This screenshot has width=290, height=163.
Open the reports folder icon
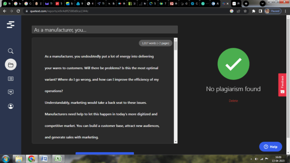pos(10,65)
